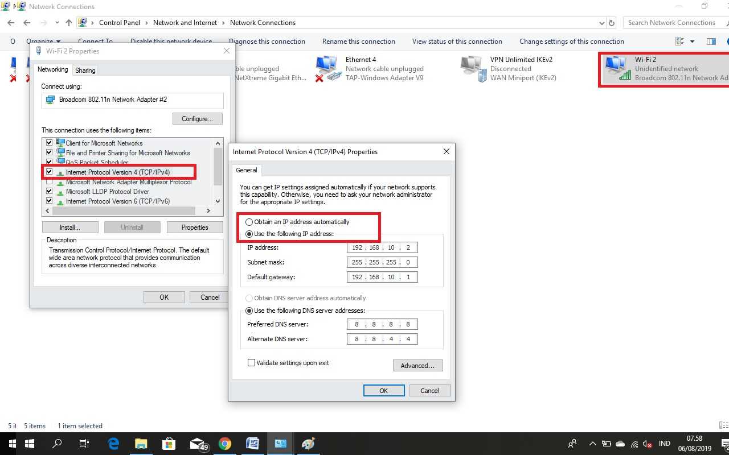Open File Explorer from the taskbar
The image size is (729, 455).
tap(141, 444)
